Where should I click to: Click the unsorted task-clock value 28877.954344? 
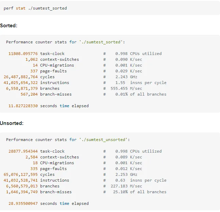[x=23, y=151]
